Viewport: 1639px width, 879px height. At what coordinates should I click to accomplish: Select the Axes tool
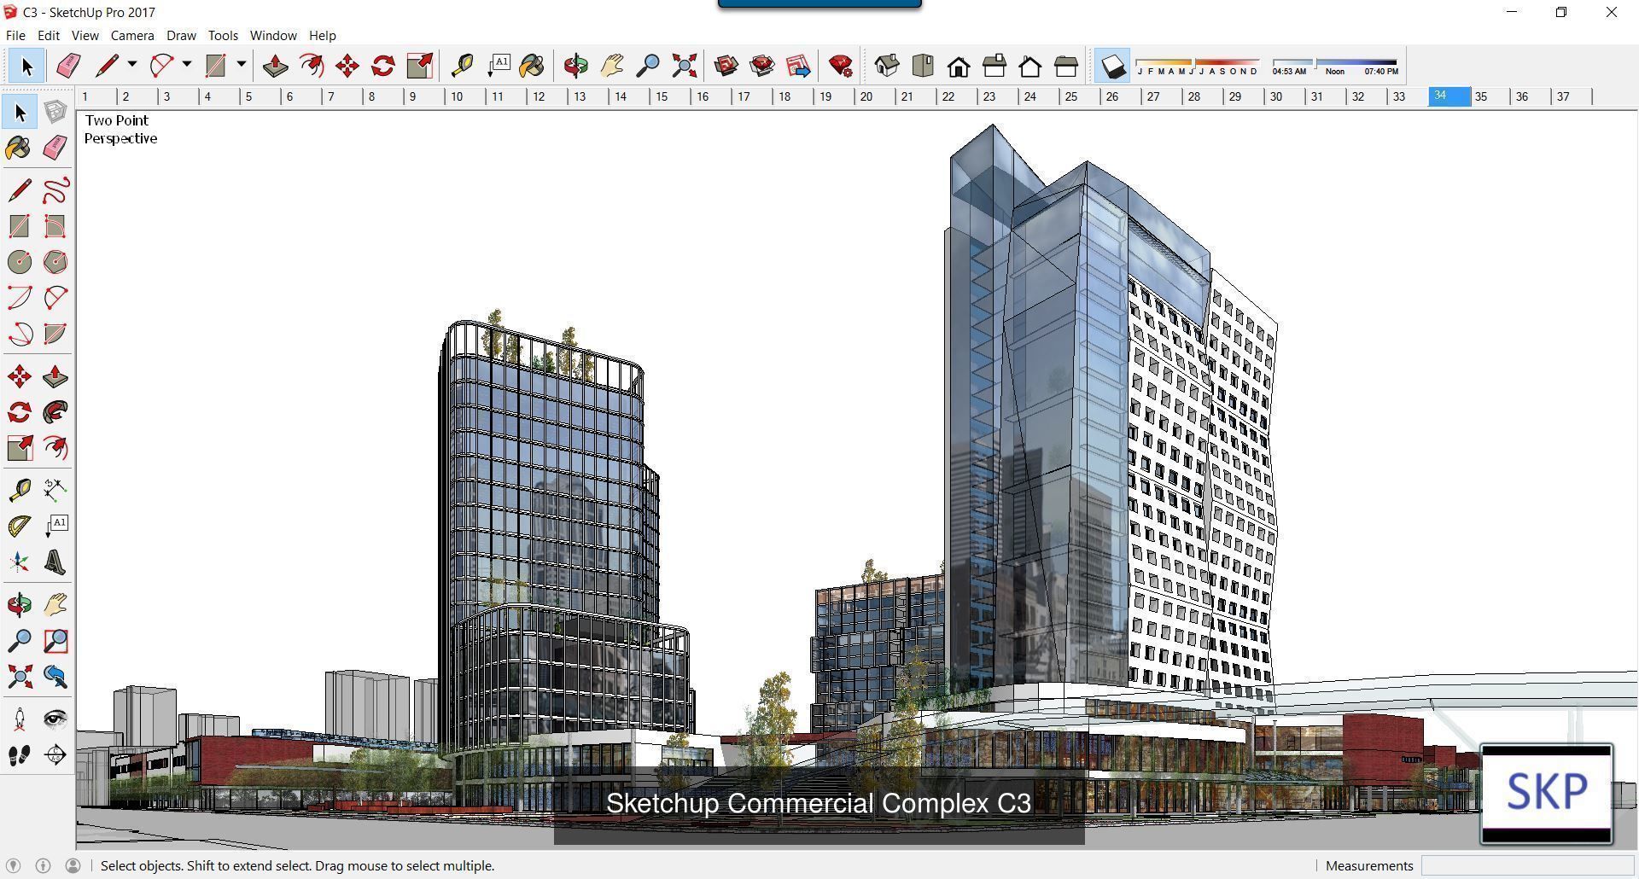click(x=20, y=562)
